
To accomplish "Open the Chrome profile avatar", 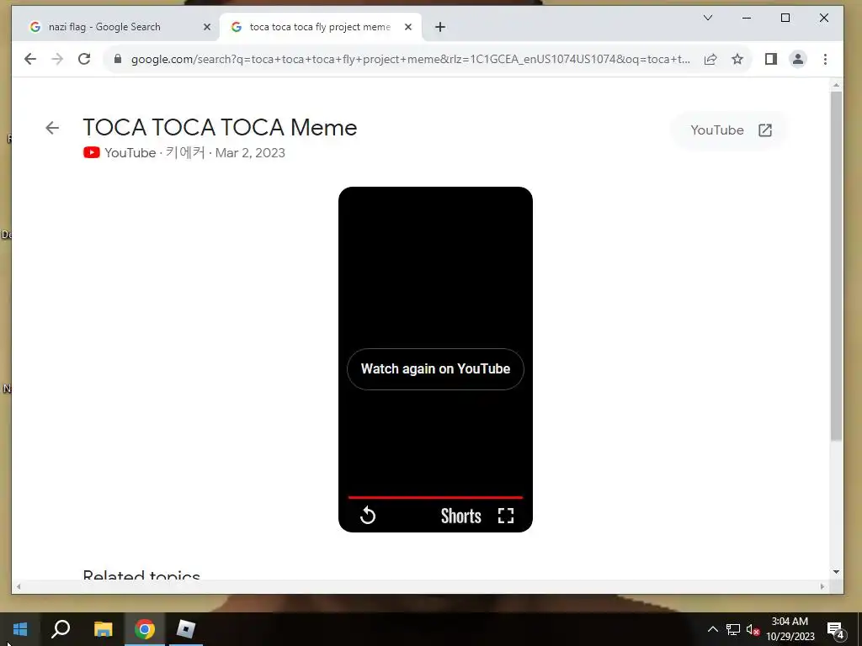I will 798,59.
